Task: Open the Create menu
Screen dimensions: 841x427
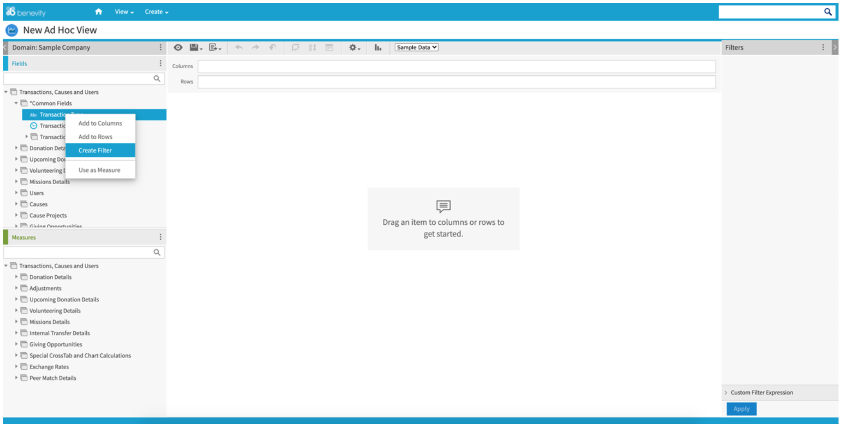Action: pos(156,12)
